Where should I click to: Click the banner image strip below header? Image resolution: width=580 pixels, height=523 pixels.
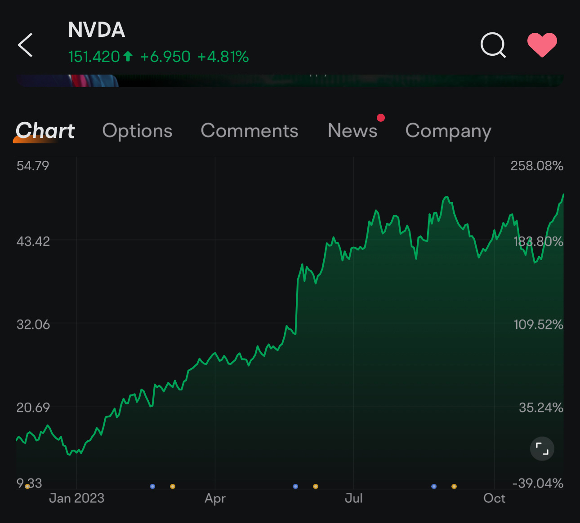tap(290, 81)
